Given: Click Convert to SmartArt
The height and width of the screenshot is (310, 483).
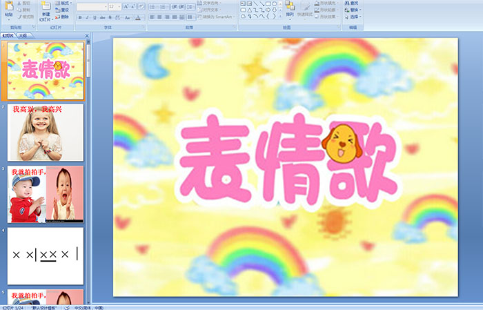Looking at the screenshot, I should tap(216, 17).
